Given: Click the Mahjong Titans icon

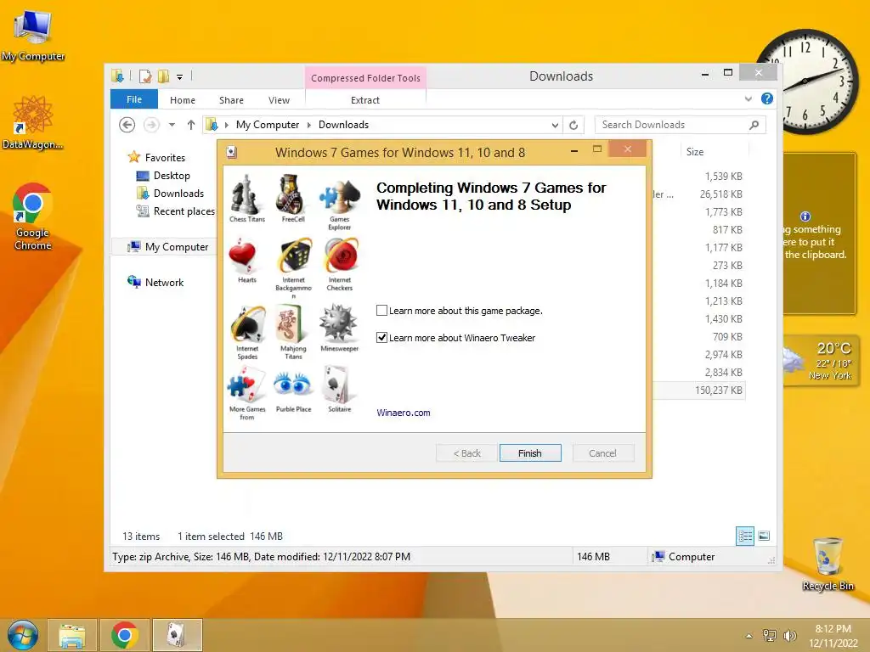Looking at the screenshot, I should [x=292, y=324].
